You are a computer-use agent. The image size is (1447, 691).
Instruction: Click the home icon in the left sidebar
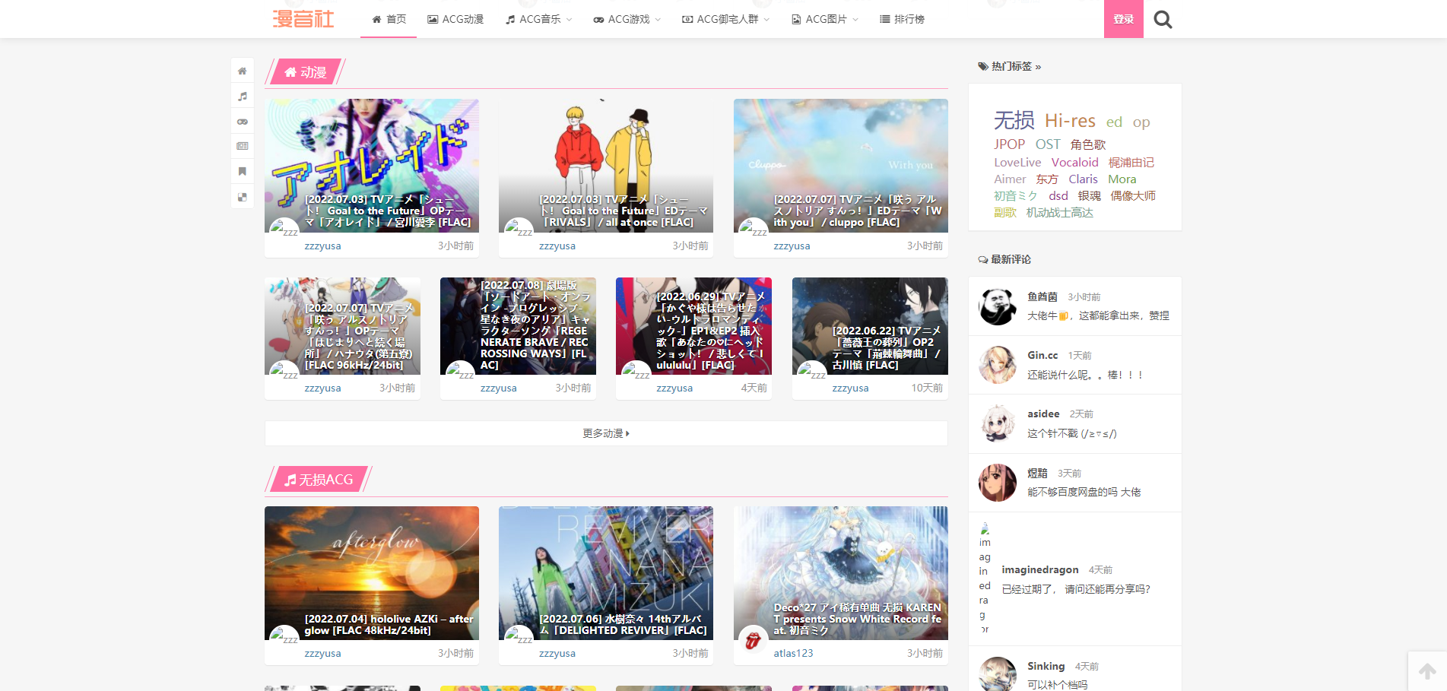click(243, 71)
